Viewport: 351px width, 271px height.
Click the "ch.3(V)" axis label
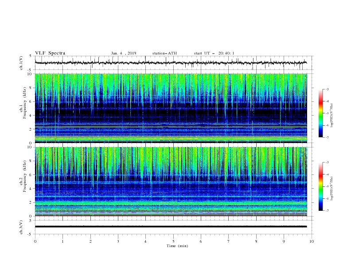21,227
